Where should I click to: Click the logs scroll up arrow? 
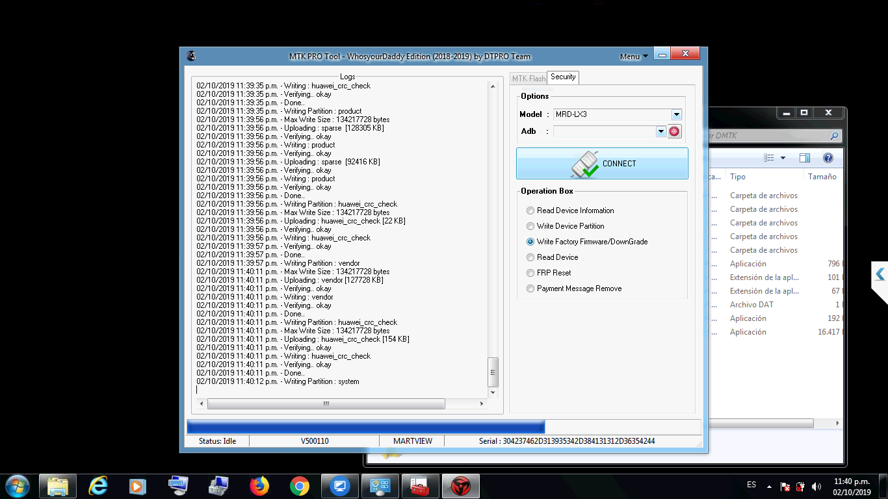493,85
